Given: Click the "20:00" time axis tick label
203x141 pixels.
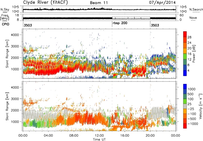Looking at the screenshot, I should coord(150,136).
